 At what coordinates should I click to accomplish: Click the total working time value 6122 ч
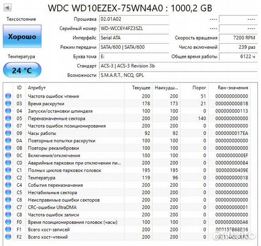point(238,56)
